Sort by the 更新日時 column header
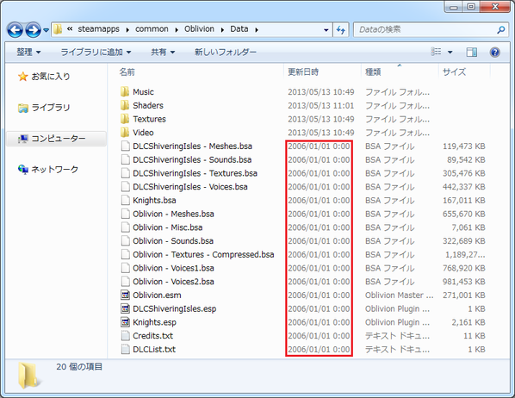This screenshot has height=398, width=515. 303,72
